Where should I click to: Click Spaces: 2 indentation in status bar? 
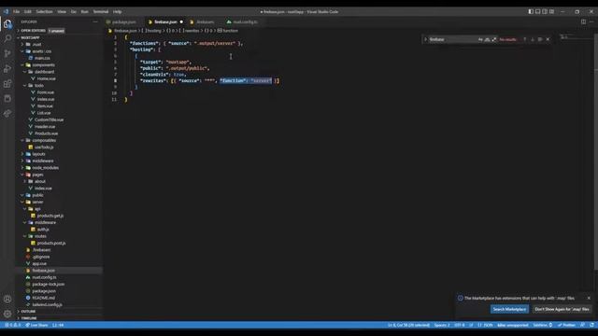tap(442, 325)
